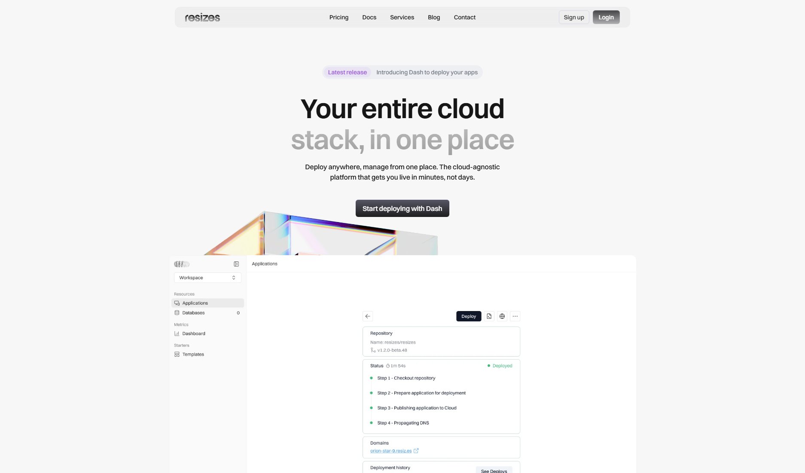The width and height of the screenshot is (805, 473).
Task: Open the more options ellipsis menu
Action: [x=515, y=316]
